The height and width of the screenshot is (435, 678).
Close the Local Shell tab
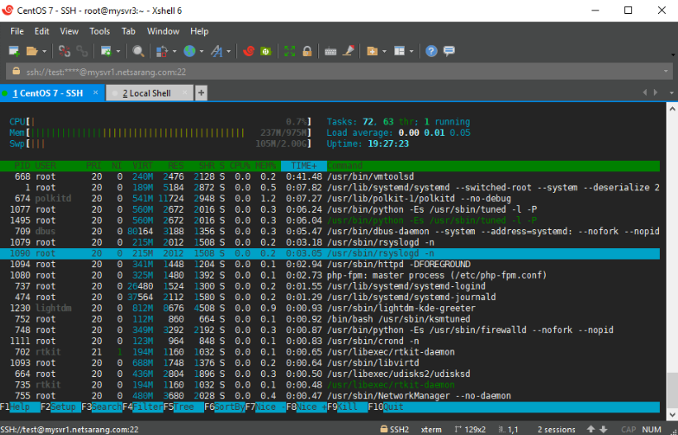click(x=185, y=93)
